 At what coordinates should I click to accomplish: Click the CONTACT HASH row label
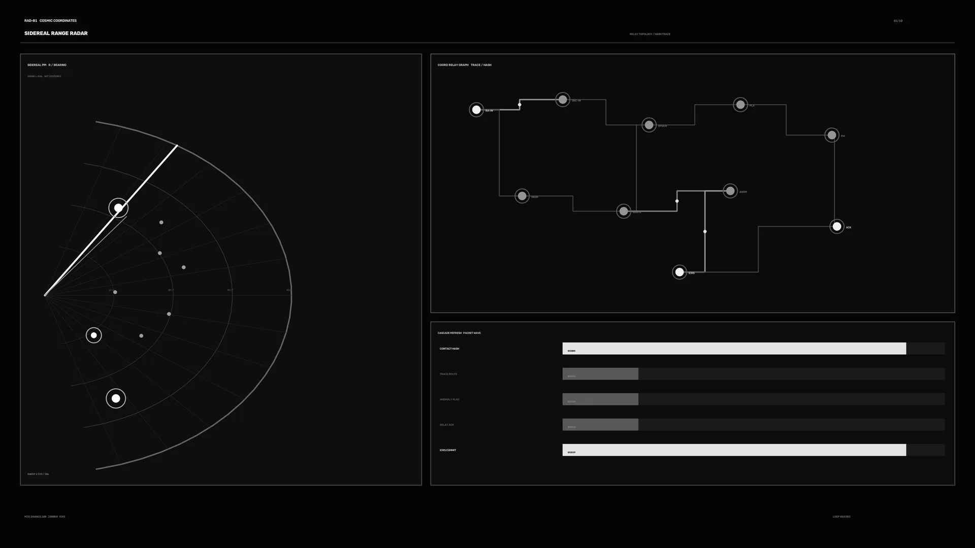coord(449,349)
